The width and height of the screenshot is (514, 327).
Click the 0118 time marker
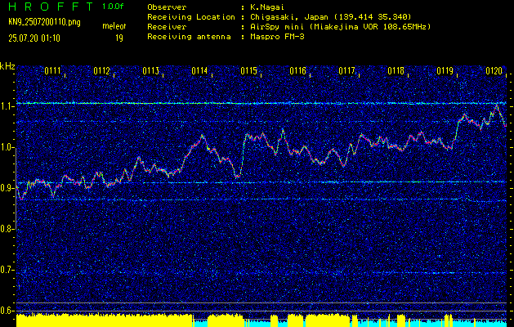coord(396,70)
